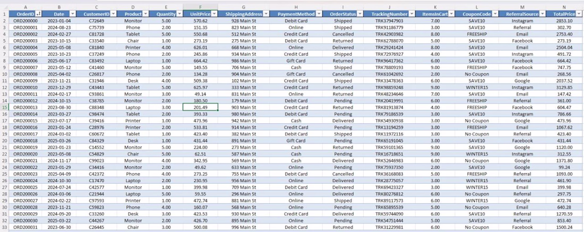Expand the PaymentMethod filter dropdown
Image resolution: width=584 pixels, height=232 pixels.
pyautogui.click(x=319, y=14)
